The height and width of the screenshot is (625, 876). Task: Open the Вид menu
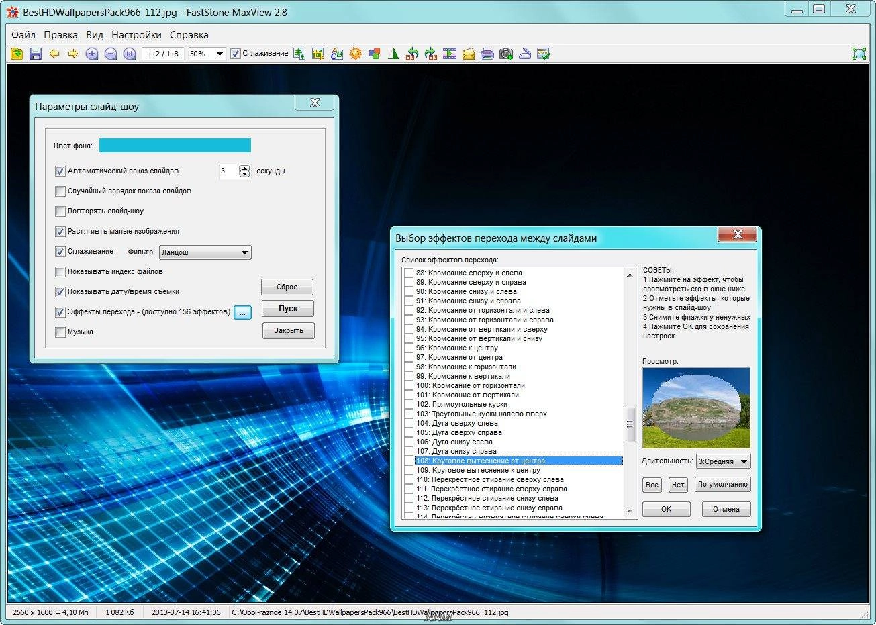click(95, 35)
